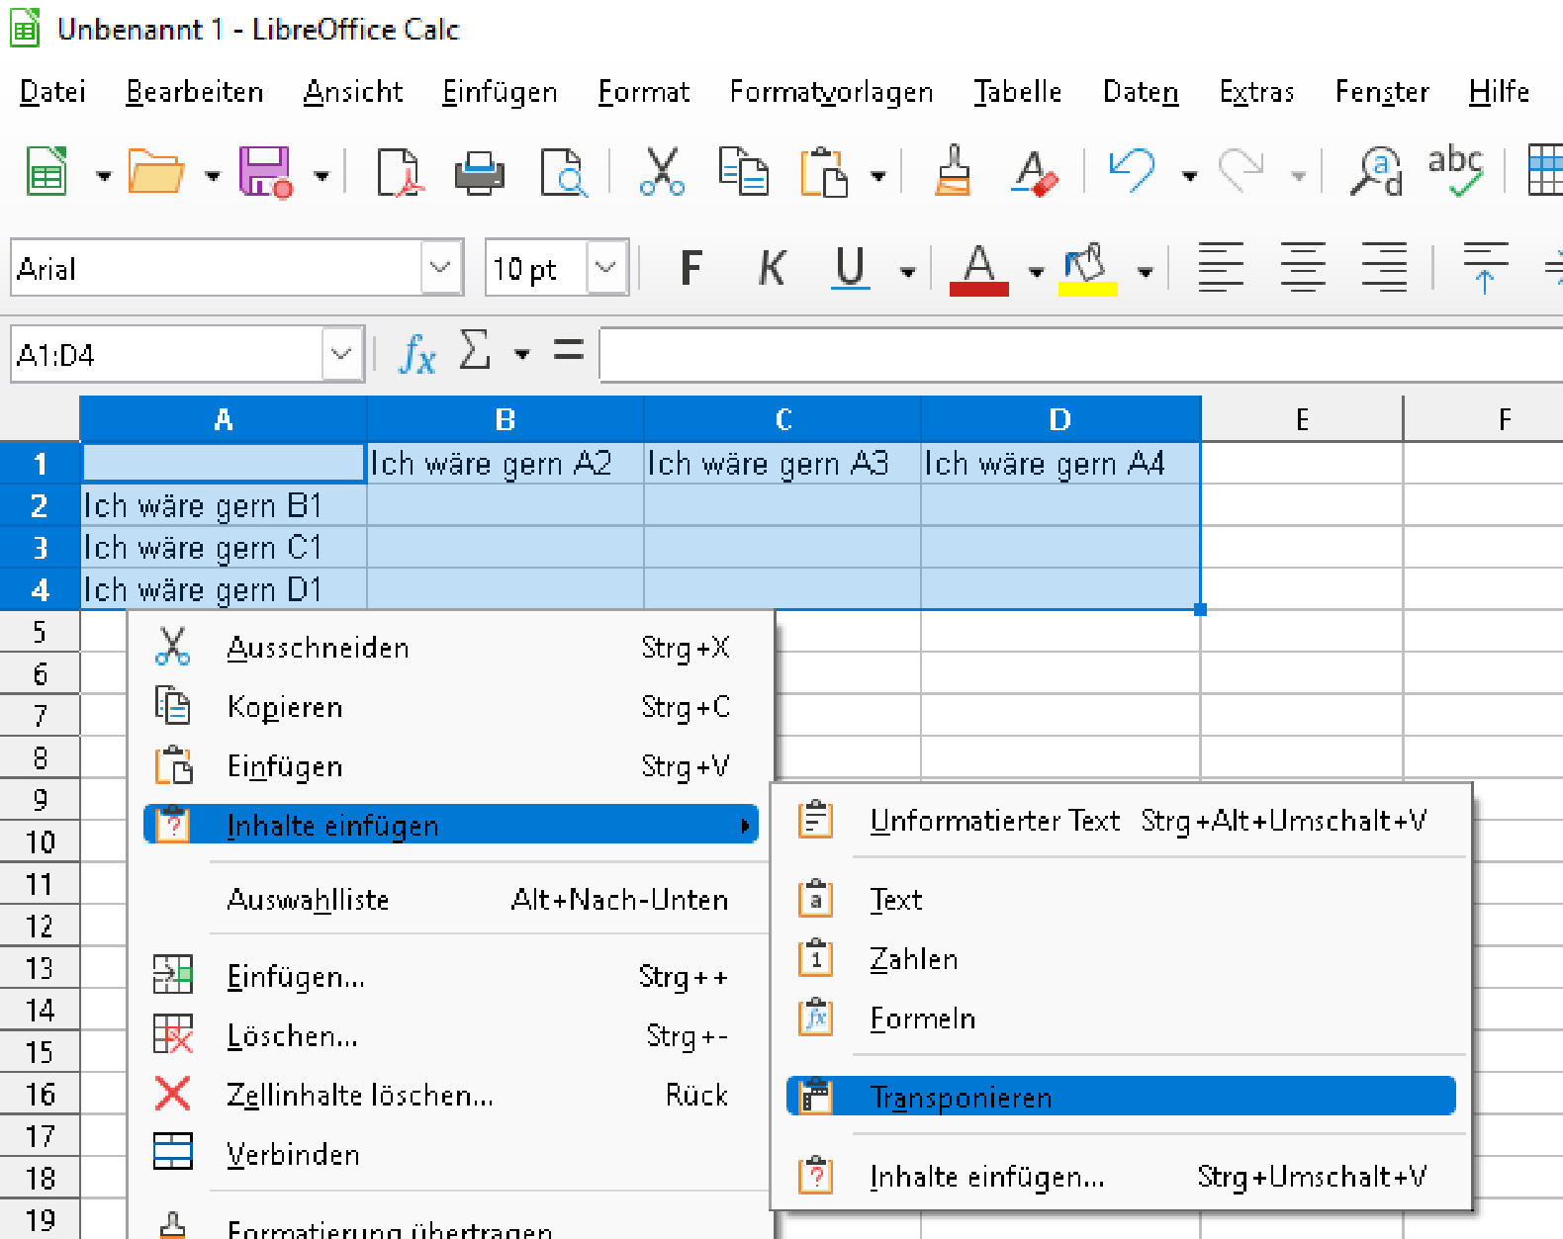Click the Cut scissors toolbar icon
This screenshot has width=1563, height=1239.
(661, 172)
